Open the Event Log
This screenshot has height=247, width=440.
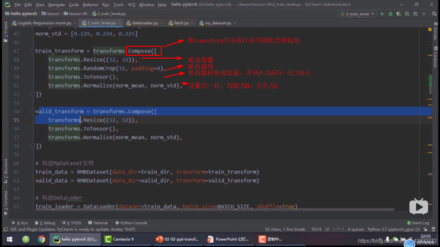(x=418, y=223)
